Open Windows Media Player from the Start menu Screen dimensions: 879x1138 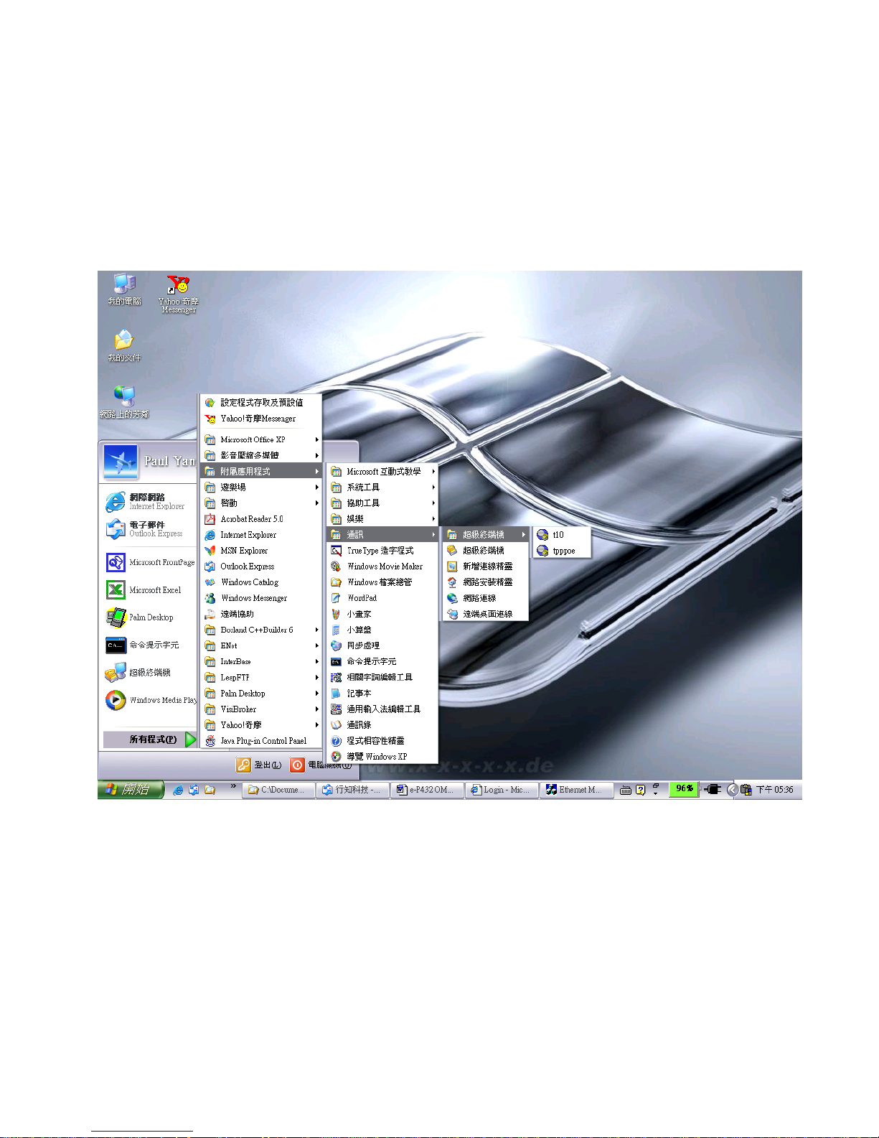[150, 700]
